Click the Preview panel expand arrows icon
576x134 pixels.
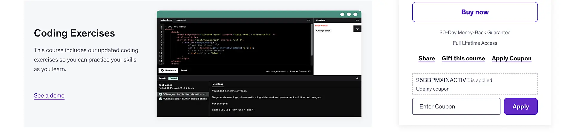point(357,20)
